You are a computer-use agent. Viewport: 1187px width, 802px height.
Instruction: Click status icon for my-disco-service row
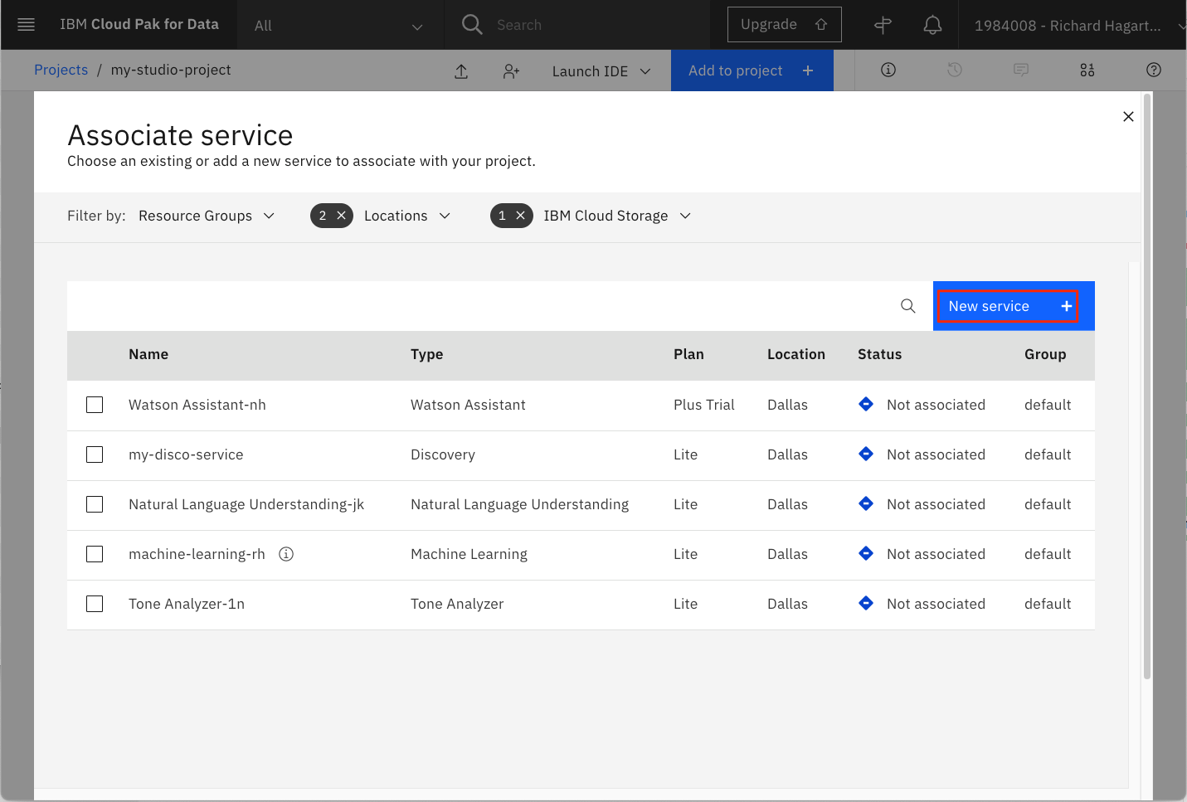(866, 454)
